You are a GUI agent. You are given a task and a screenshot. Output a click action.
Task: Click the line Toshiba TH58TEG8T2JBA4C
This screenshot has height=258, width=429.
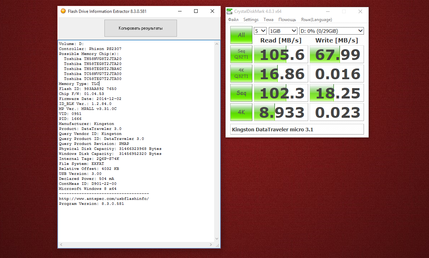pos(93,69)
